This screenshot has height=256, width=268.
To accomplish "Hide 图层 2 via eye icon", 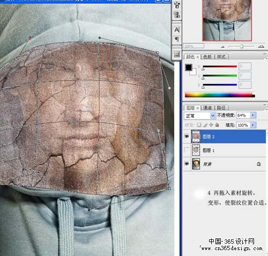I will [187, 136].
